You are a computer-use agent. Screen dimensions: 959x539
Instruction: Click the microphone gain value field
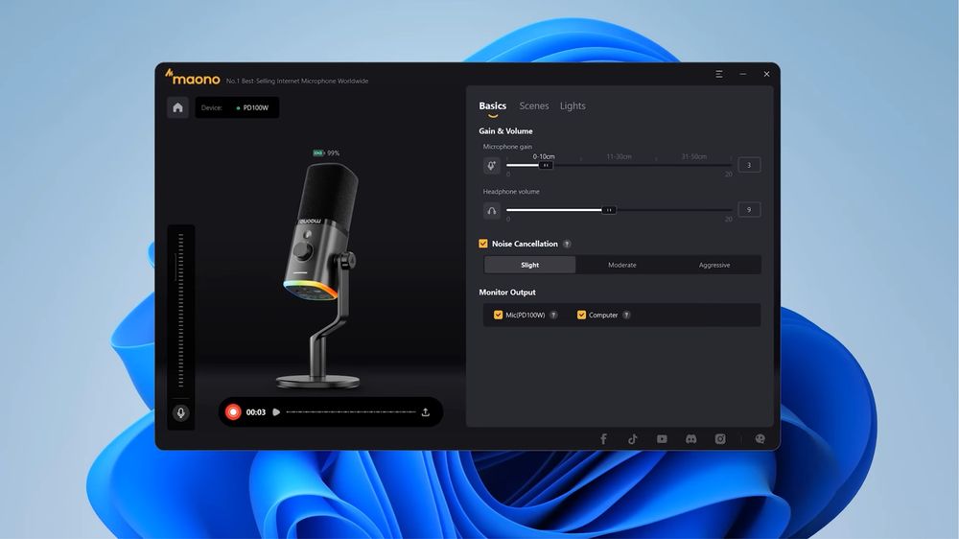[749, 165]
